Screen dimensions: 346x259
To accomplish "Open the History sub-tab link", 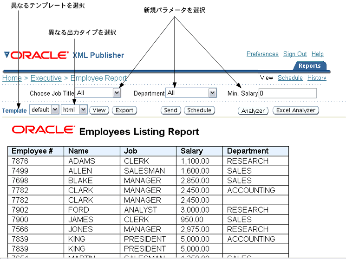I will tap(317, 78).
